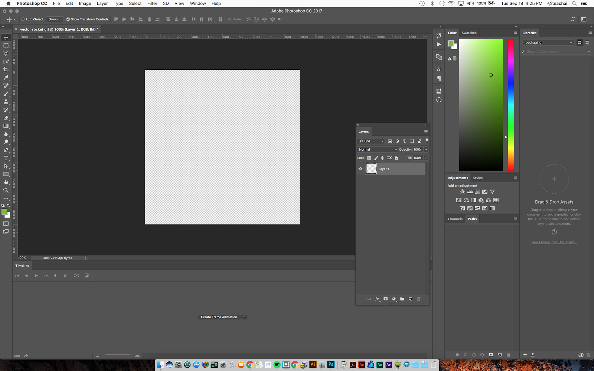Select the Horizontal Type tool
This screenshot has height=371, width=594.
point(6,158)
